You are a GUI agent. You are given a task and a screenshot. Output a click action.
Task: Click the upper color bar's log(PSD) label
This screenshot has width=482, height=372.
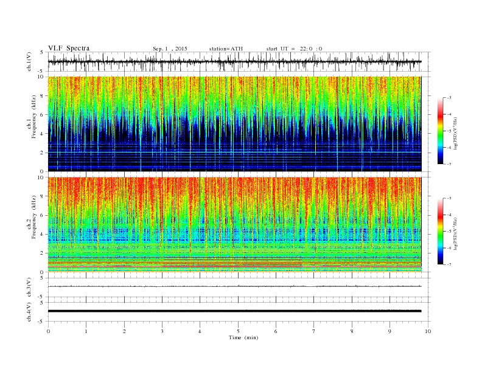click(456, 134)
